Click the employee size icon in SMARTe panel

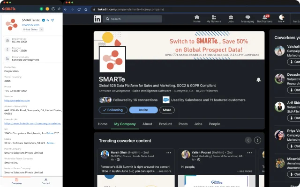[7, 40]
